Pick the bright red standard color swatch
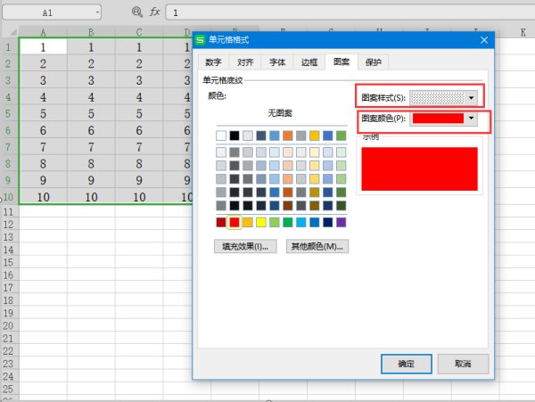This screenshot has width=535, height=402. tap(235, 222)
